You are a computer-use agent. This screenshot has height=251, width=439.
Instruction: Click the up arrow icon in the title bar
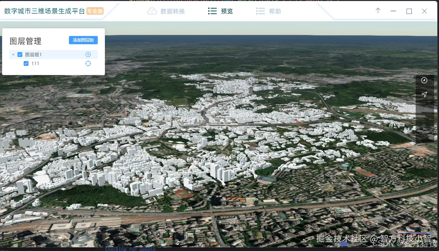coord(378,11)
